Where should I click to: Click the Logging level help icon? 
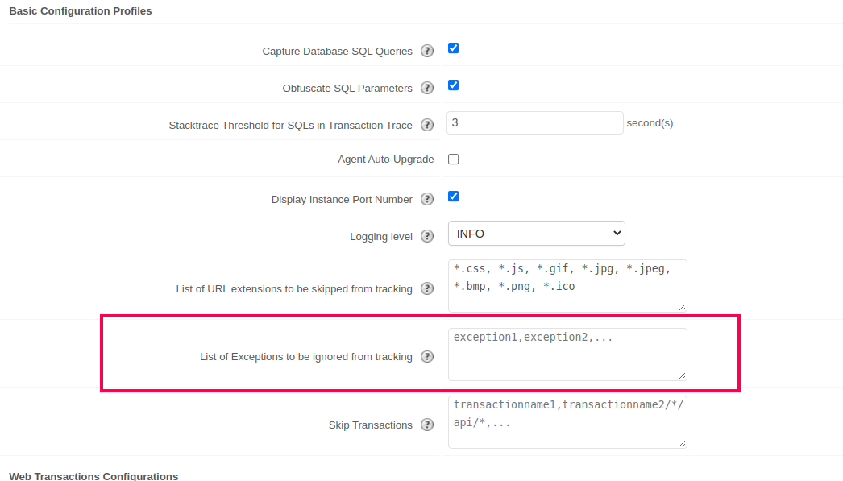click(x=427, y=236)
